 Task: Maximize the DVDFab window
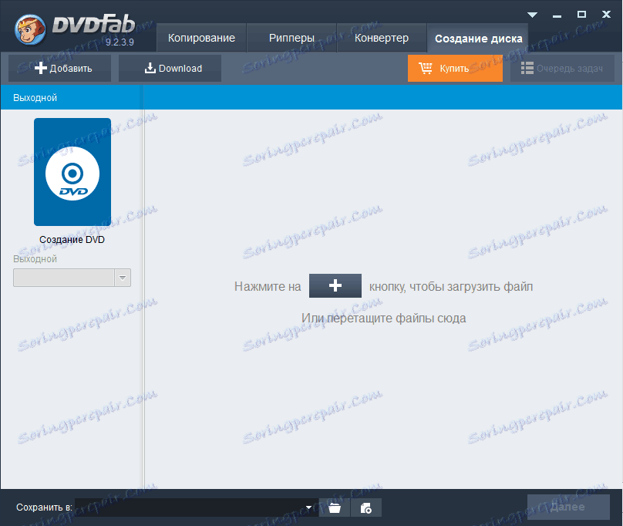pyautogui.click(x=581, y=15)
